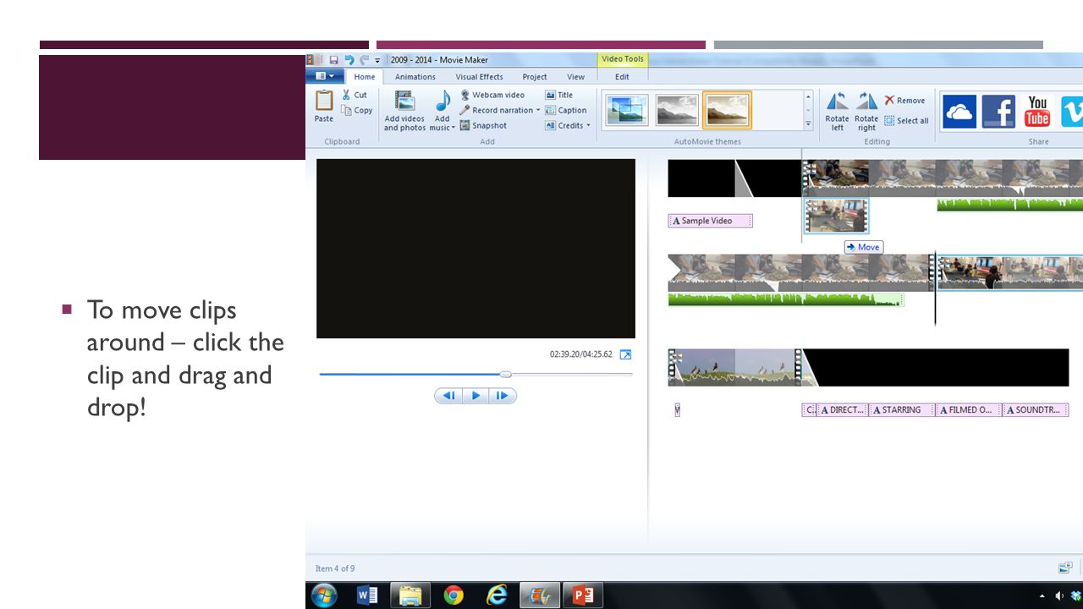Click Select all in Editing

(906, 120)
